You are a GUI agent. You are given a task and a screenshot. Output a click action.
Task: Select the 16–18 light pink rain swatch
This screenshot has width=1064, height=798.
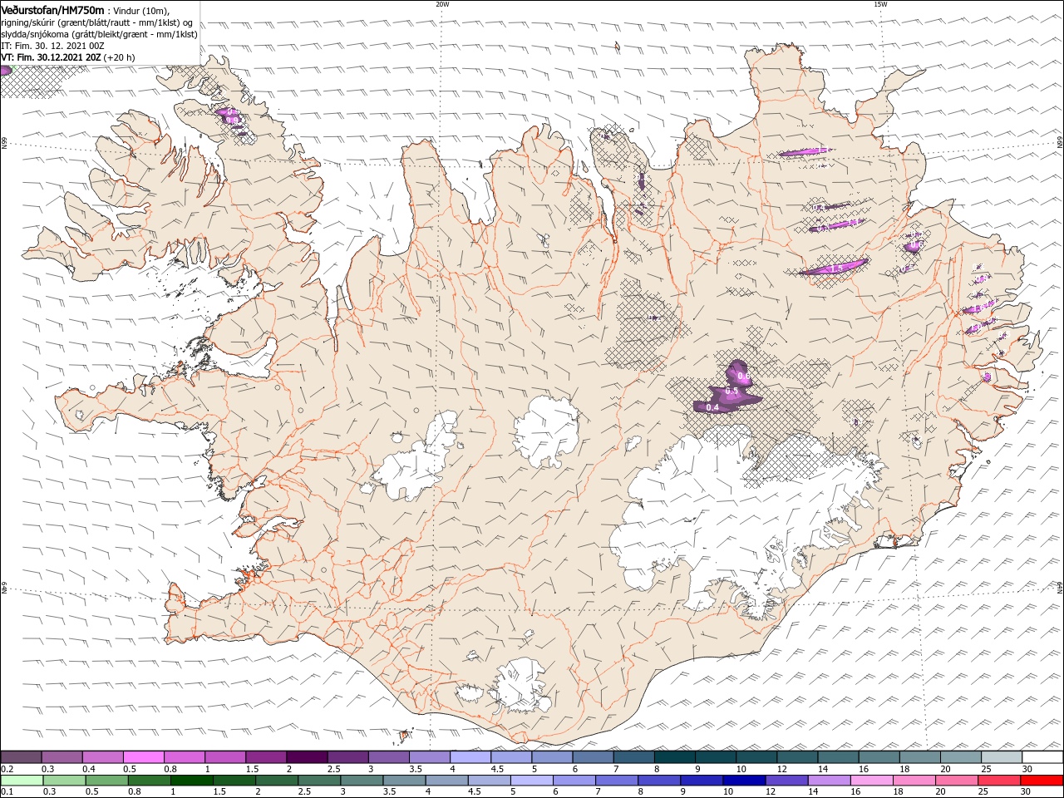(871, 781)
